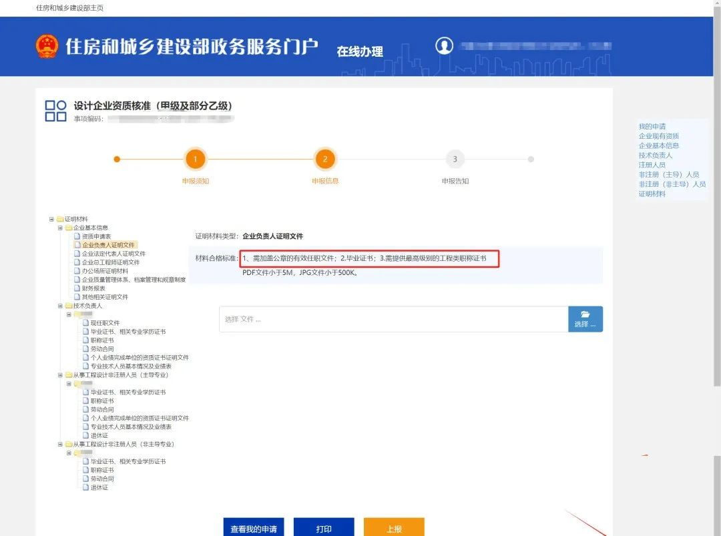Collapse the 企业基本信息 tree branch
Viewport: 721px width, 536px height.
tap(60, 228)
